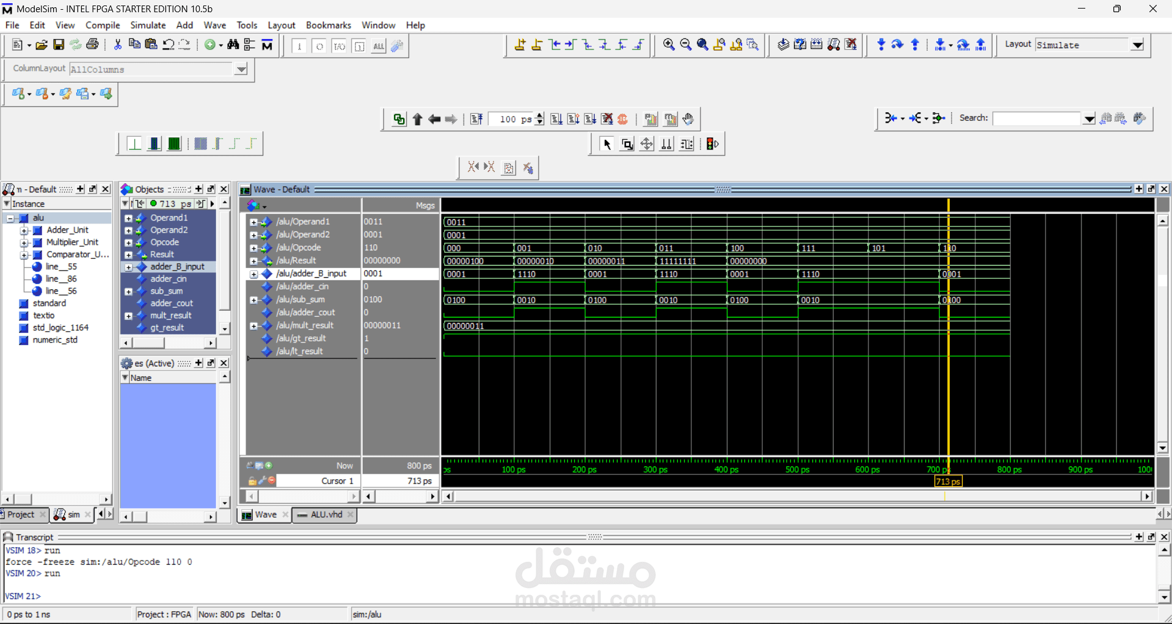This screenshot has width=1172, height=624.
Task: Select the Multiplier_Unit instance
Action: coord(72,242)
